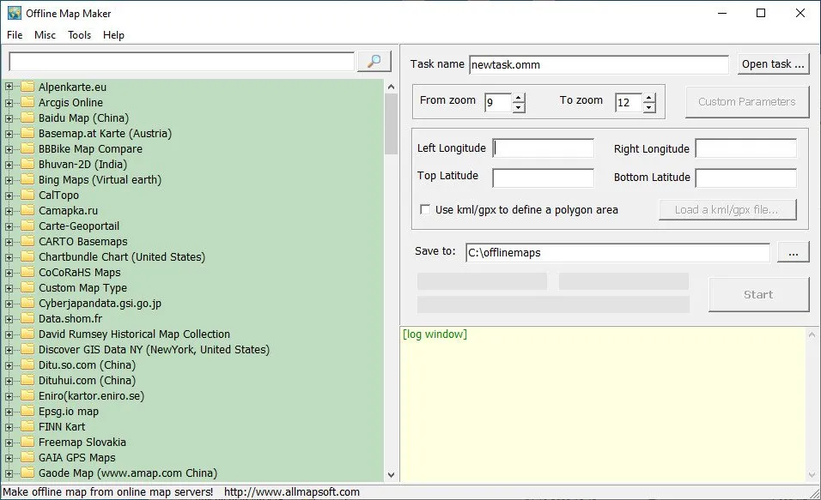The image size is (821, 500).
Task: Open the Tools menu
Action: [80, 35]
